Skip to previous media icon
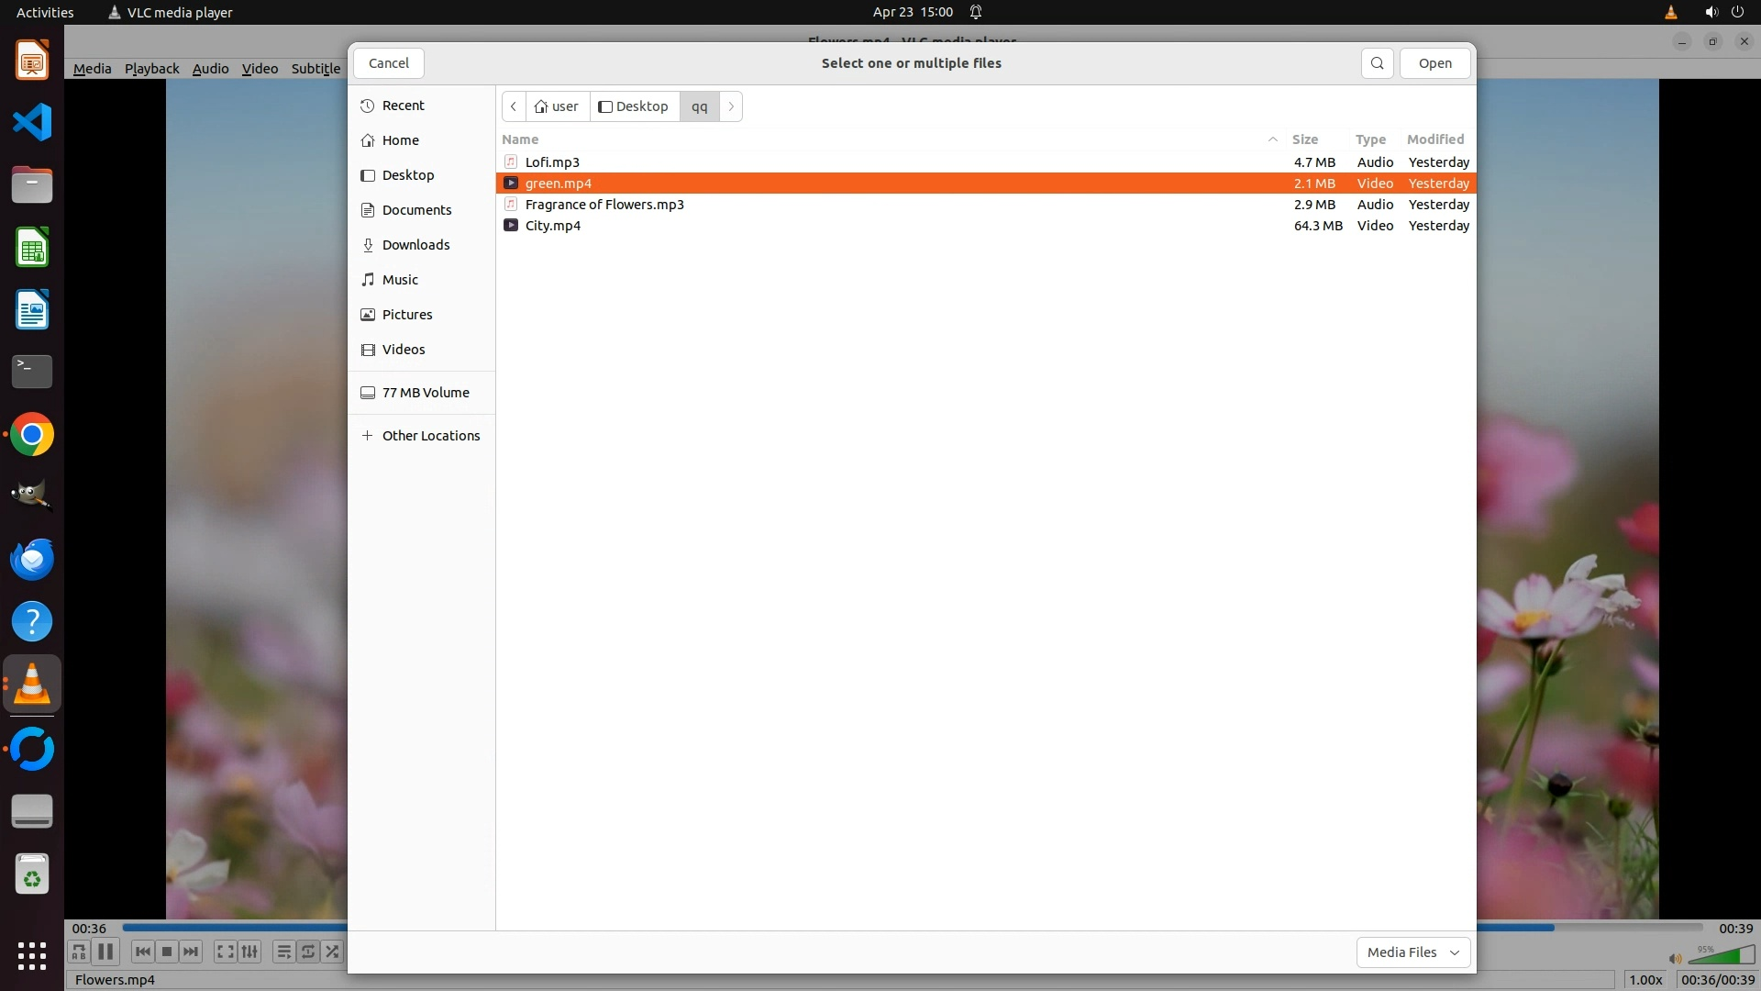Screen dimensions: 1761x991 142,952
